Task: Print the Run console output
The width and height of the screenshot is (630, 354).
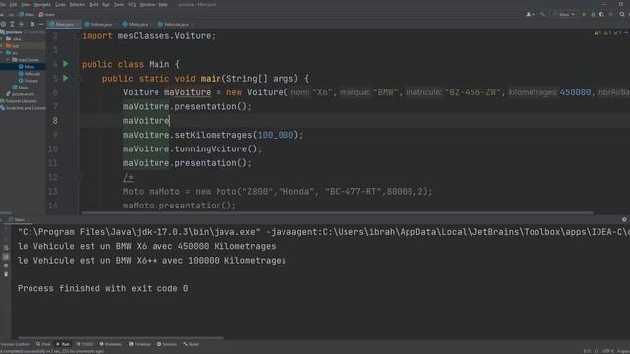Action: (x=6, y=265)
